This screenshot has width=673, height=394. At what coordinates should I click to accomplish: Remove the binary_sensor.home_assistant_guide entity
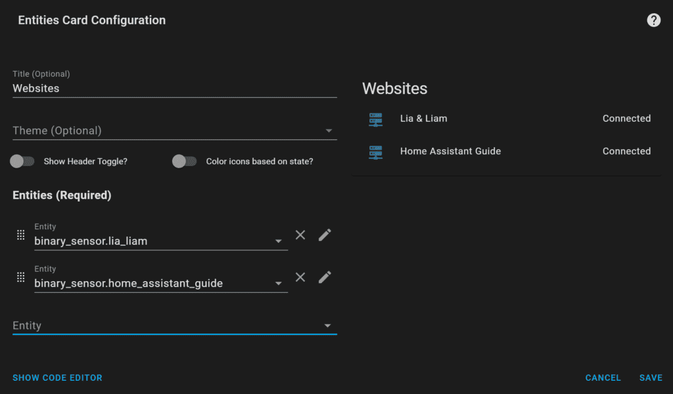[x=300, y=277]
